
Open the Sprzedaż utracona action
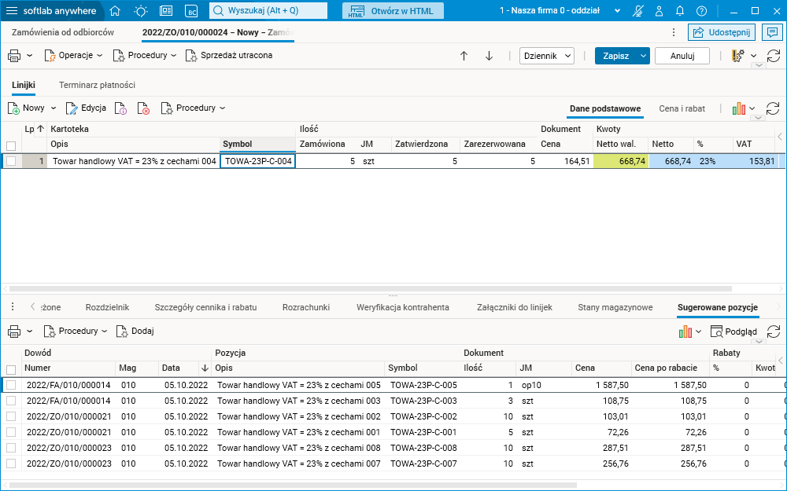click(x=229, y=56)
